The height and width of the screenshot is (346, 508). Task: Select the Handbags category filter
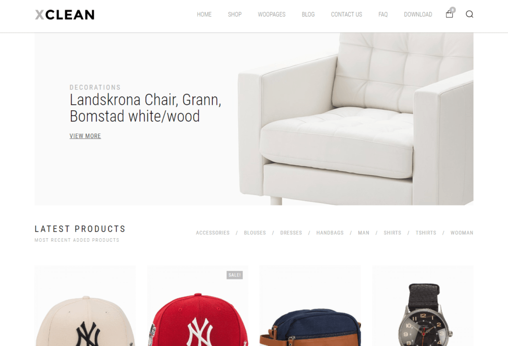click(x=330, y=233)
